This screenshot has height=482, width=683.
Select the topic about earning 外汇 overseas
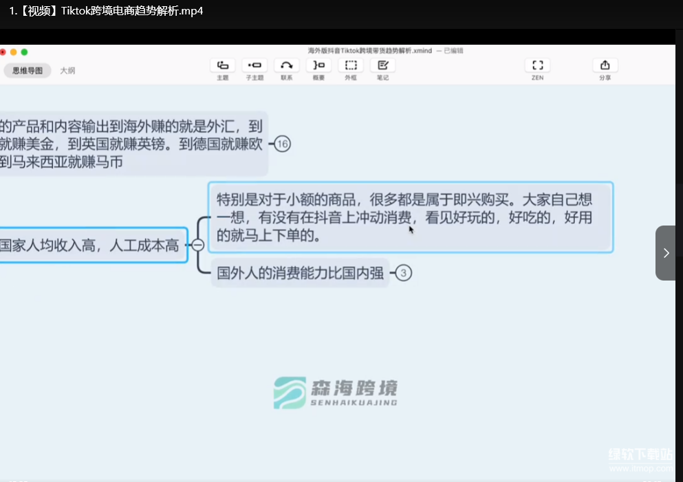pyautogui.click(x=131, y=144)
